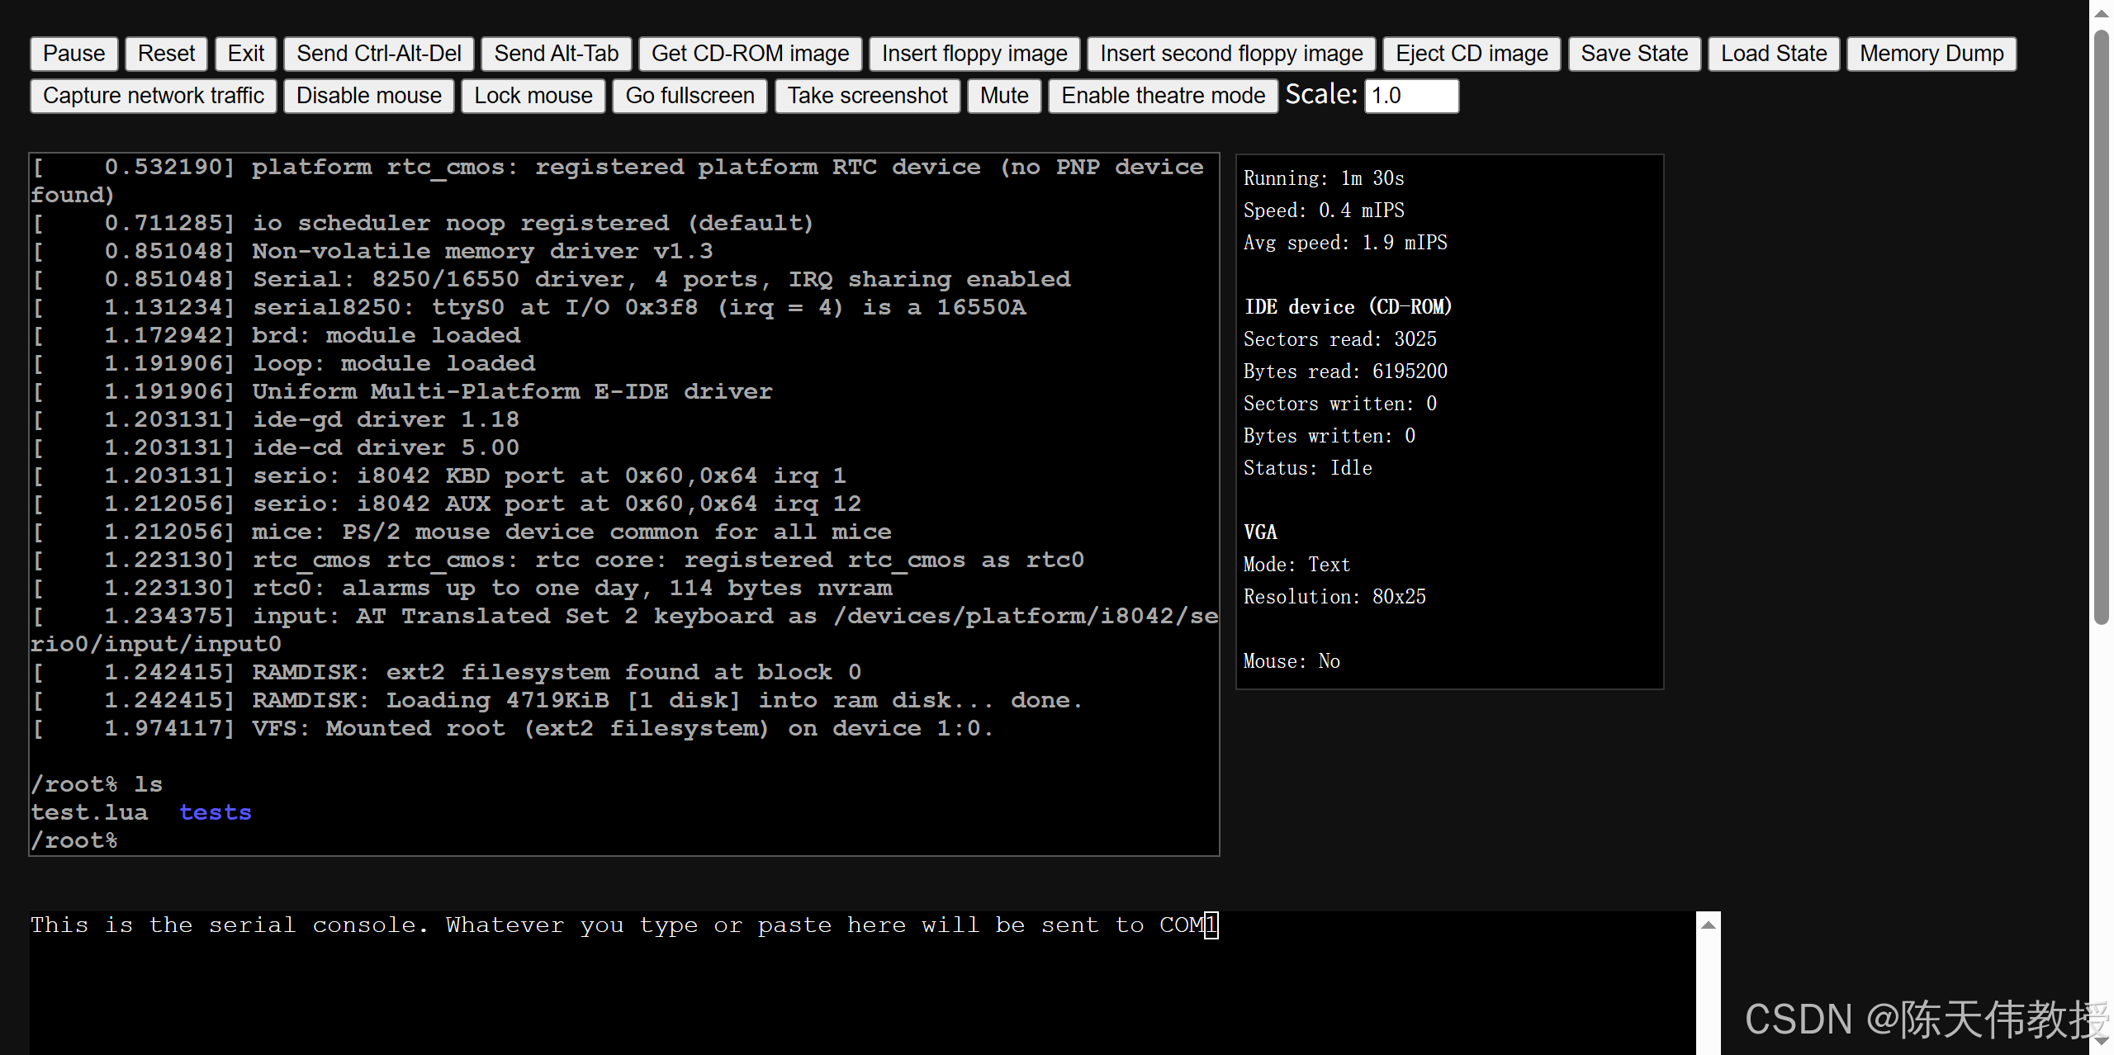This screenshot has width=2114, height=1055.
Task: Send Ctrl-Alt-Del to the VM
Action: click(x=378, y=54)
